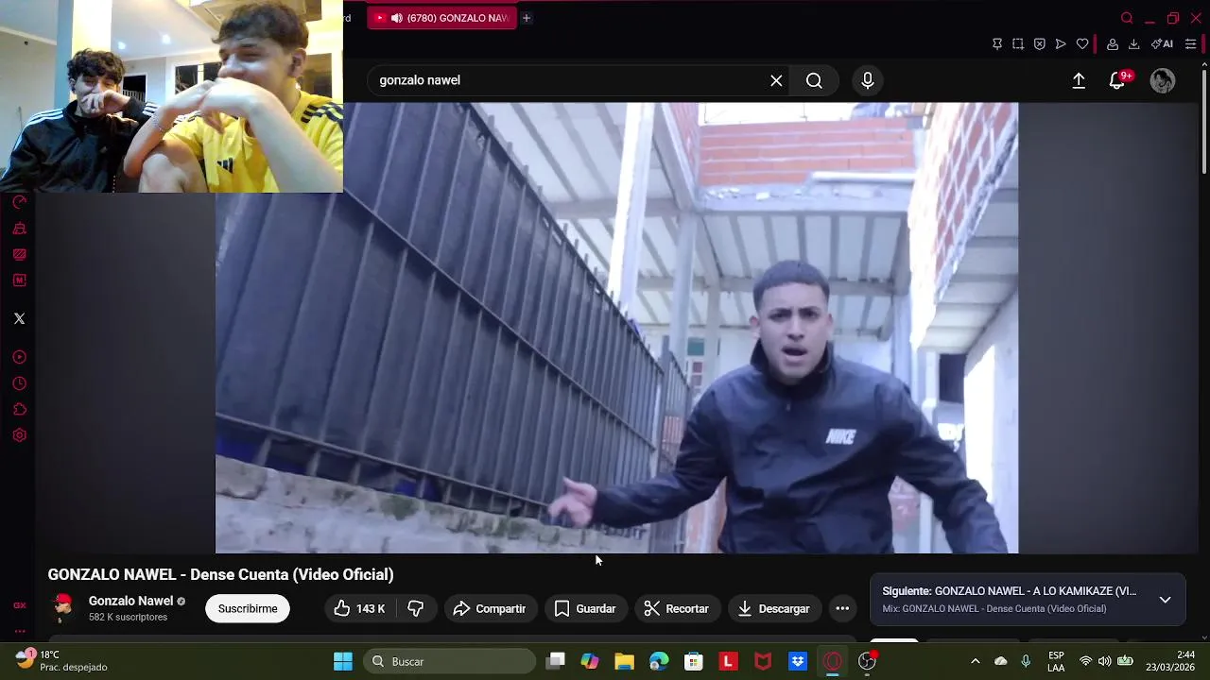This screenshot has width=1210, height=680.
Task: Open the easy setup sliders icon
Action: [1190, 44]
